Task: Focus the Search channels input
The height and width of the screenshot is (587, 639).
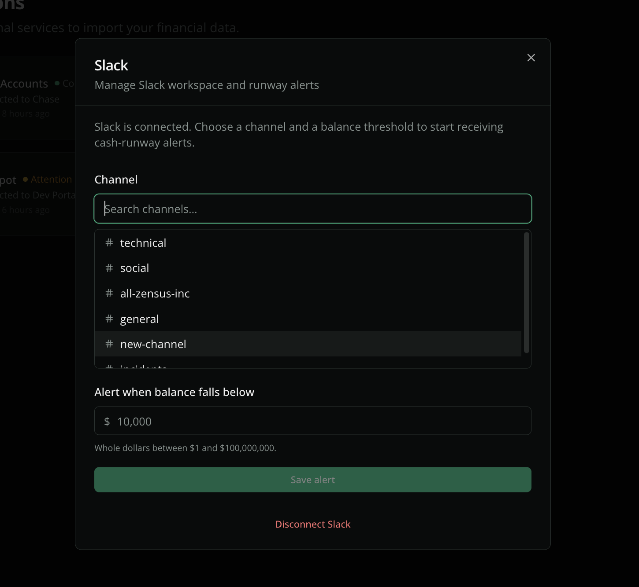Action: point(313,209)
